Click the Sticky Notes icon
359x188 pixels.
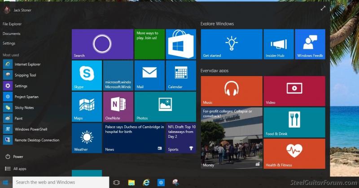pos(8,107)
